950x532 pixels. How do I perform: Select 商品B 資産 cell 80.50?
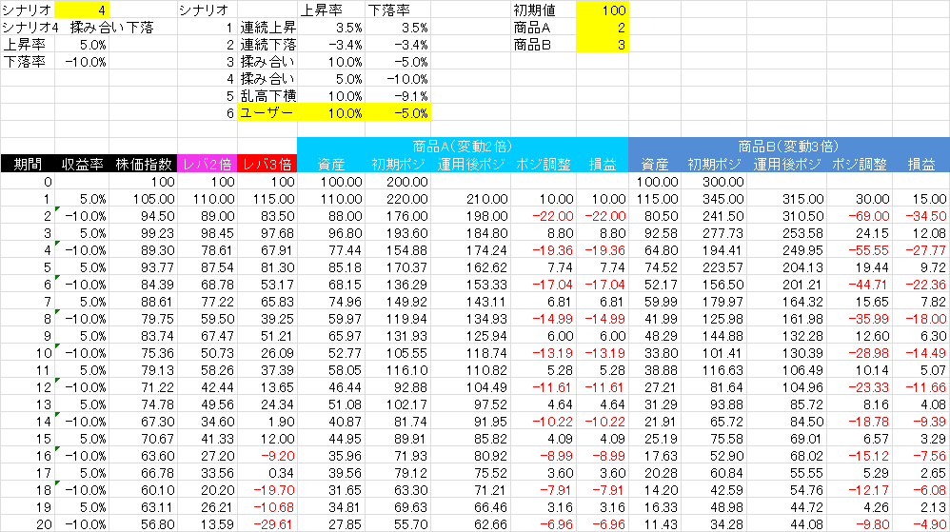click(x=654, y=216)
